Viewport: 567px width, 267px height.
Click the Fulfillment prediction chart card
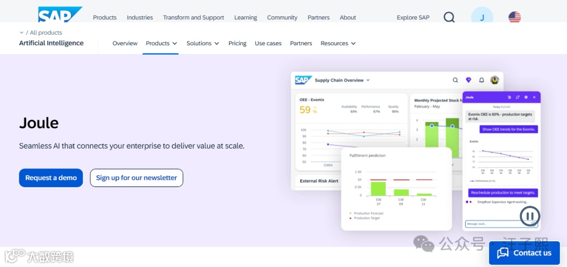click(396, 189)
